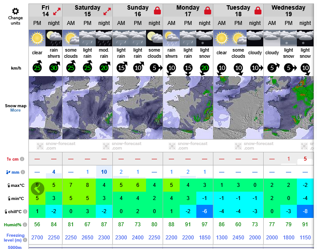Click the -6 chill on Monday night
The width and height of the screenshot is (317, 249).
(x=205, y=211)
